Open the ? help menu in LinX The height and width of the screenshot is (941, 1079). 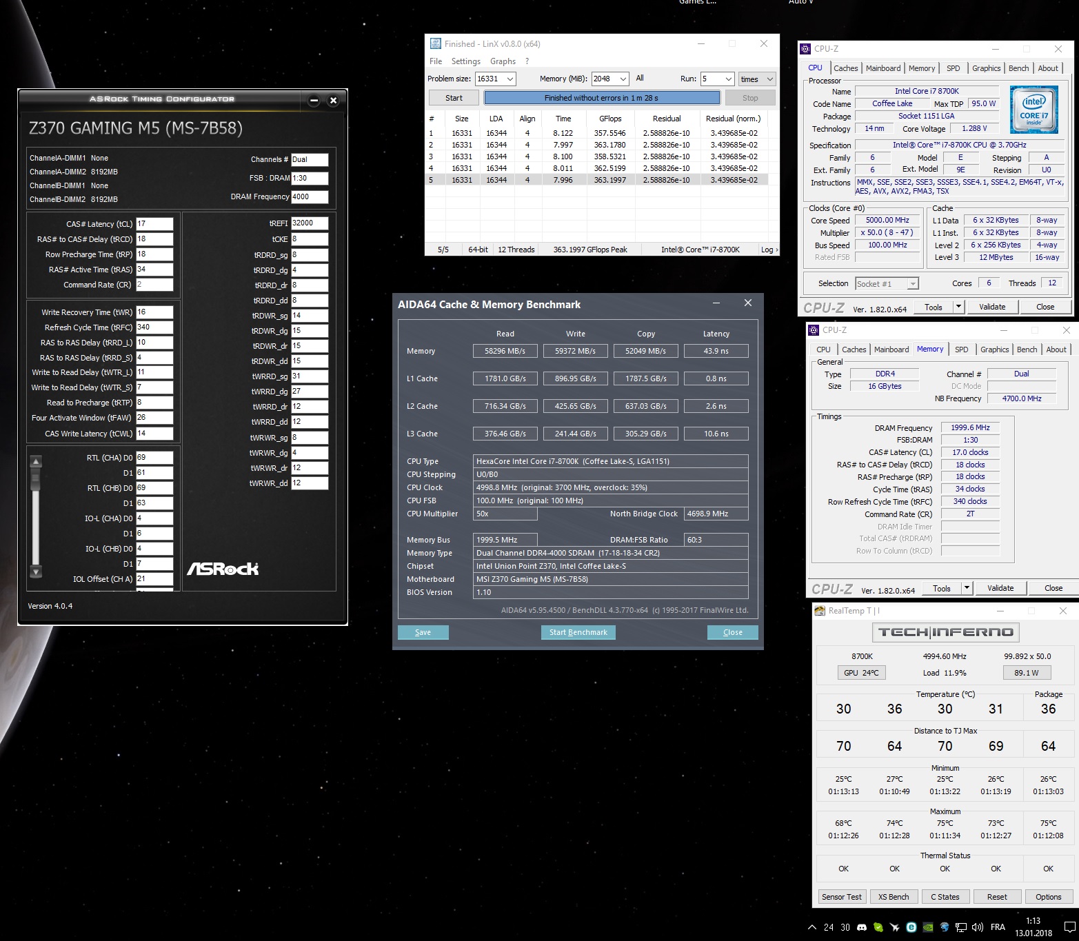(527, 61)
